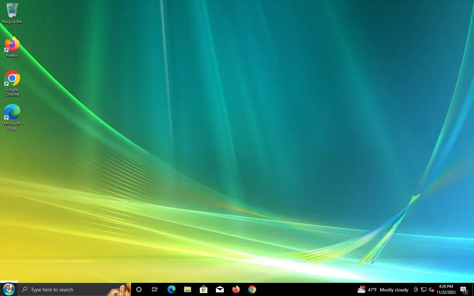Open the Start menu orb
The image size is (474, 296).
coord(9,289)
